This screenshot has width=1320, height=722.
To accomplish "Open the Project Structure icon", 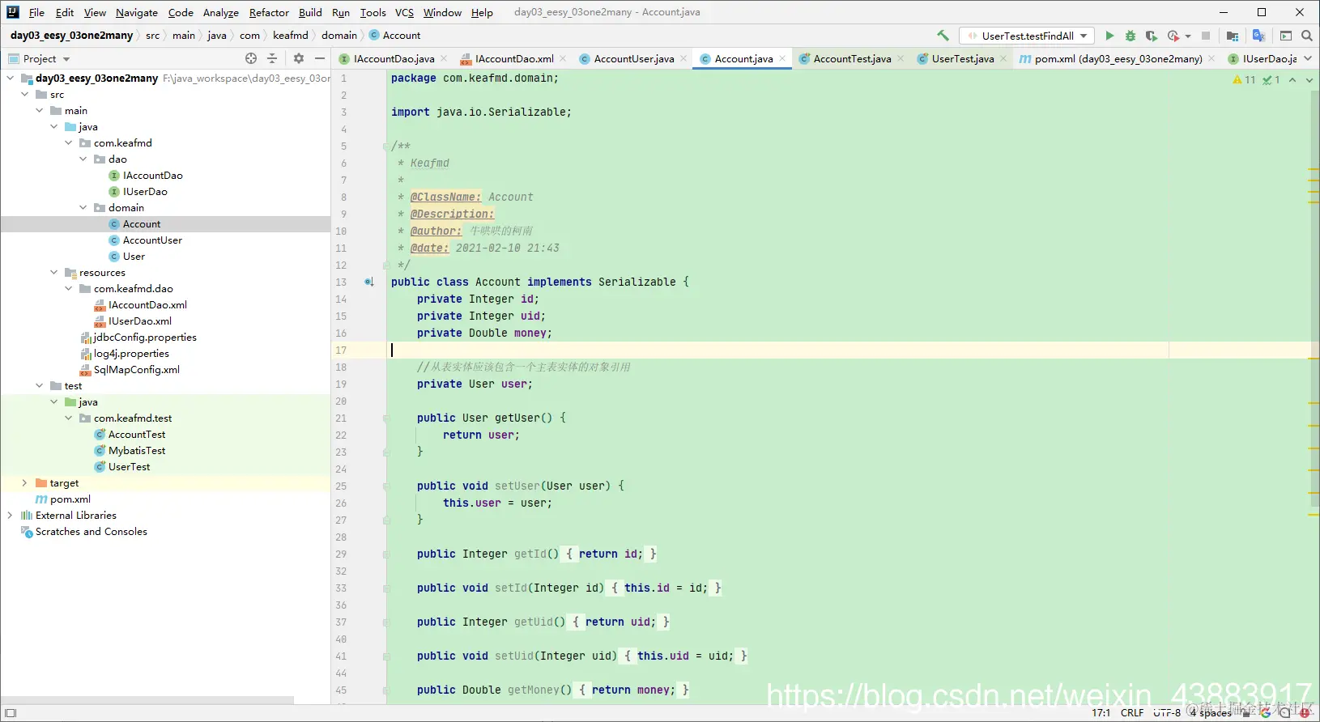I will point(1233,36).
